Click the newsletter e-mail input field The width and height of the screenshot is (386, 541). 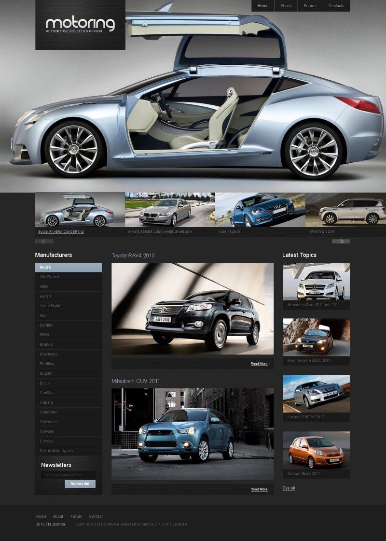pos(68,475)
